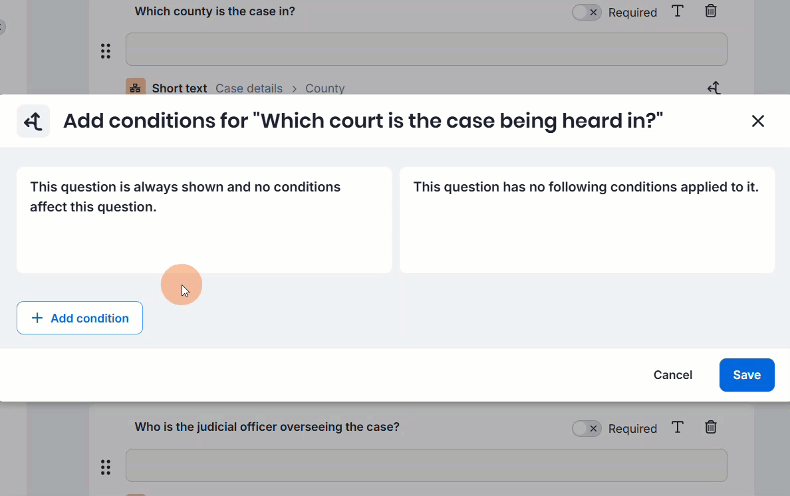The height and width of the screenshot is (496, 790).
Task: Select County in the field path
Action: tap(325, 88)
